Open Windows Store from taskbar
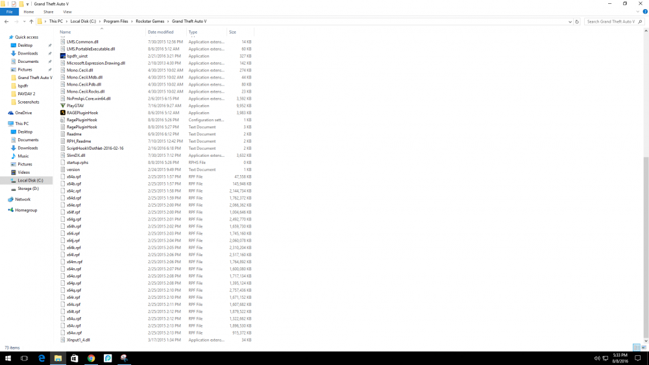The height and width of the screenshot is (365, 649). [75, 358]
